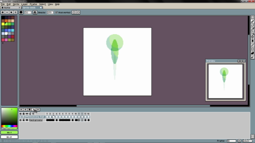Open the Help menu
The width and height of the screenshot is (255, 143).
[x=57, y=4]
